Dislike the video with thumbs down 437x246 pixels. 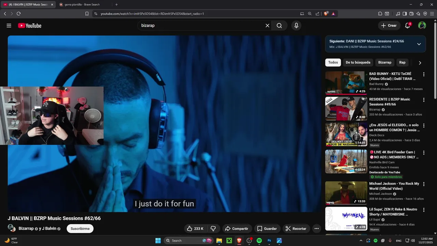tap(213, 229)
